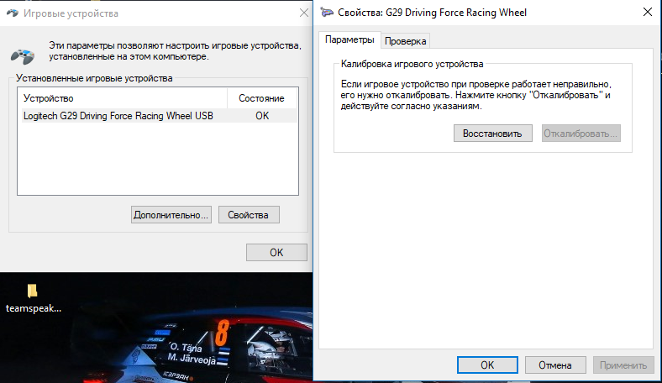Close the G29 properties window
Viewport: 662px width, 383px height.
646,13
